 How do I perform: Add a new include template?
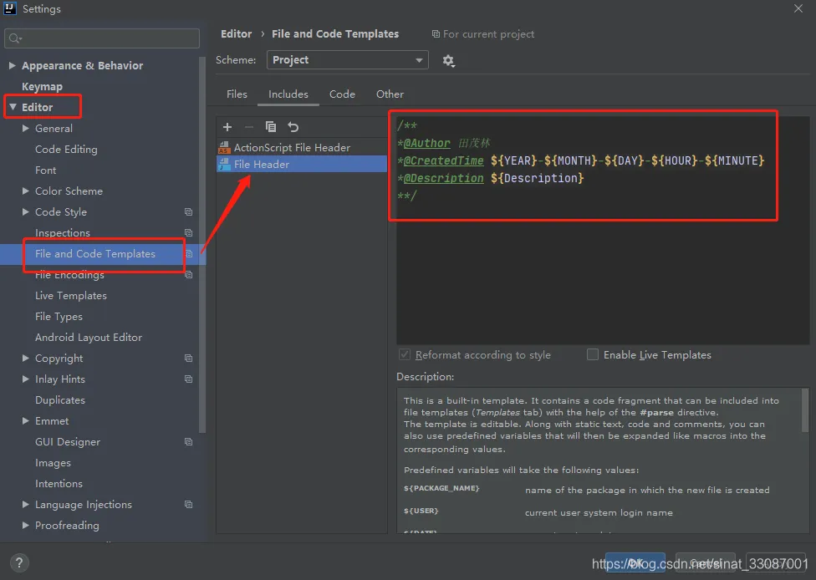pyautogui.click(x=227, y=127)
